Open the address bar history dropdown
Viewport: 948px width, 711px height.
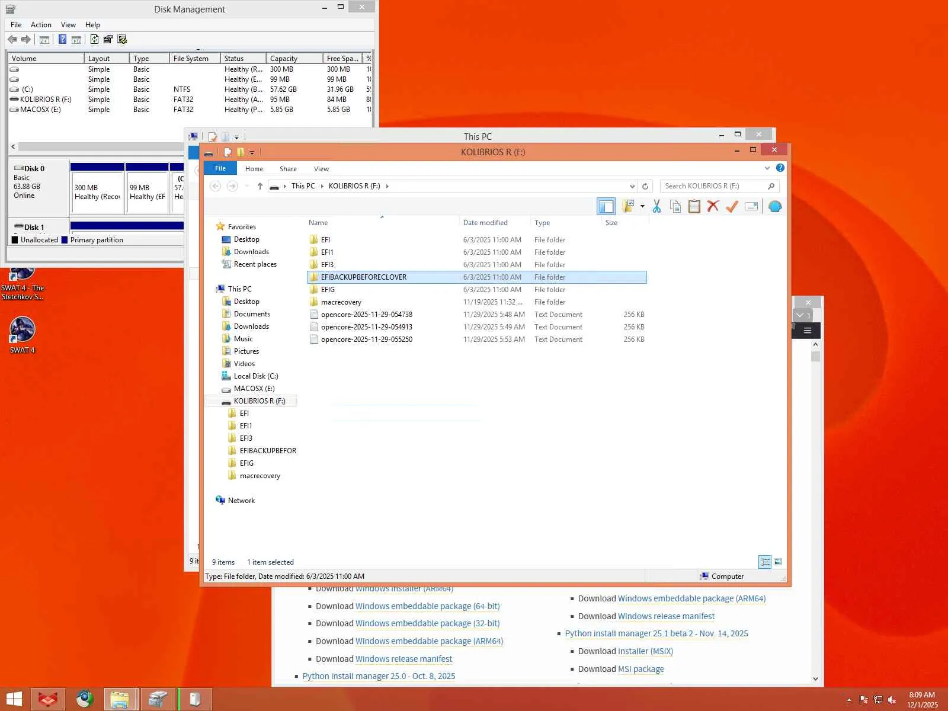632,186
